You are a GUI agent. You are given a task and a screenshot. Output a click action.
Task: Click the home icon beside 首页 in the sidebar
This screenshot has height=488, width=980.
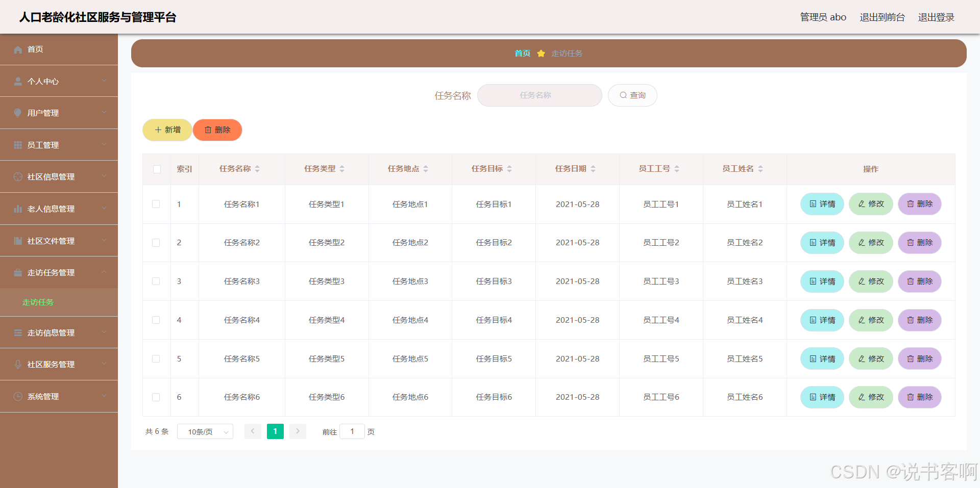tap(18, 49)
